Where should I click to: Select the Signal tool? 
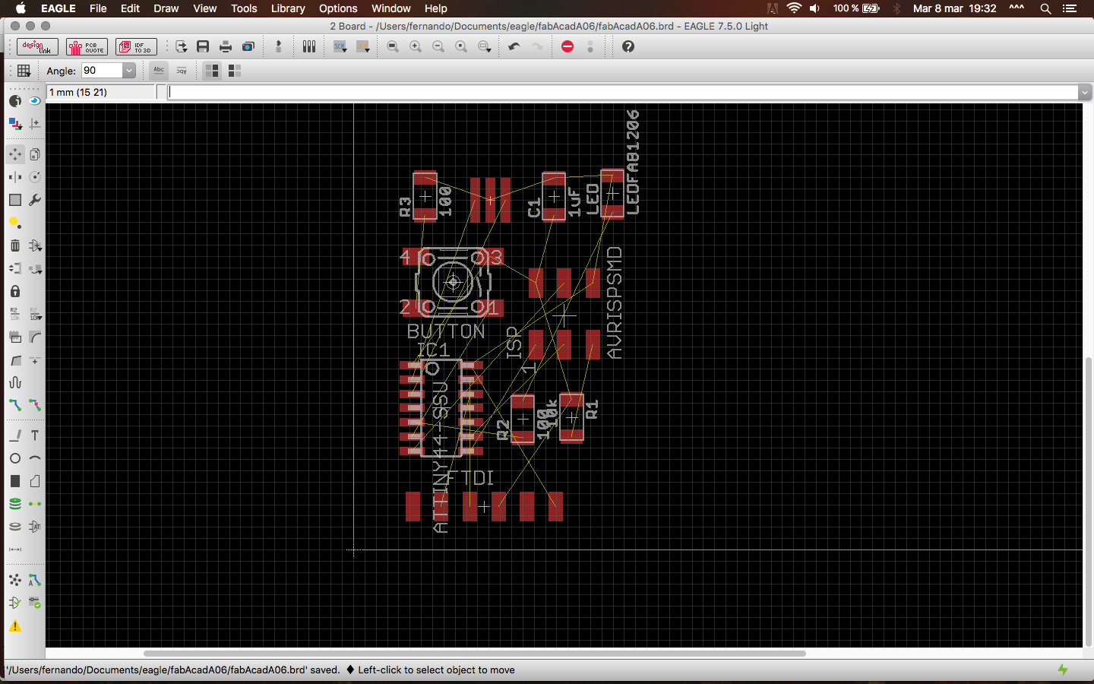pyautogui.click(x=35, y=504)
